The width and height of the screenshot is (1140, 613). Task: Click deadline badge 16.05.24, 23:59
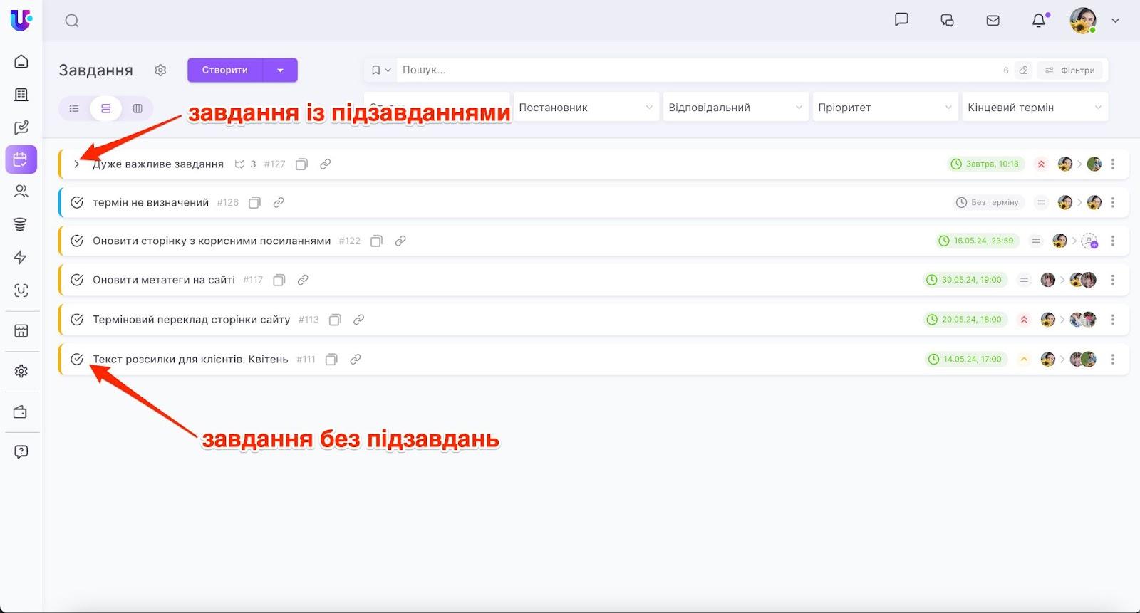pos(977,241)
